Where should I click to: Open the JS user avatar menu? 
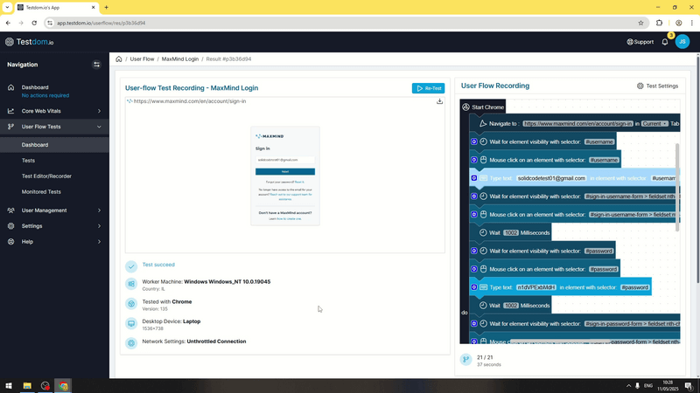(682, 41)
